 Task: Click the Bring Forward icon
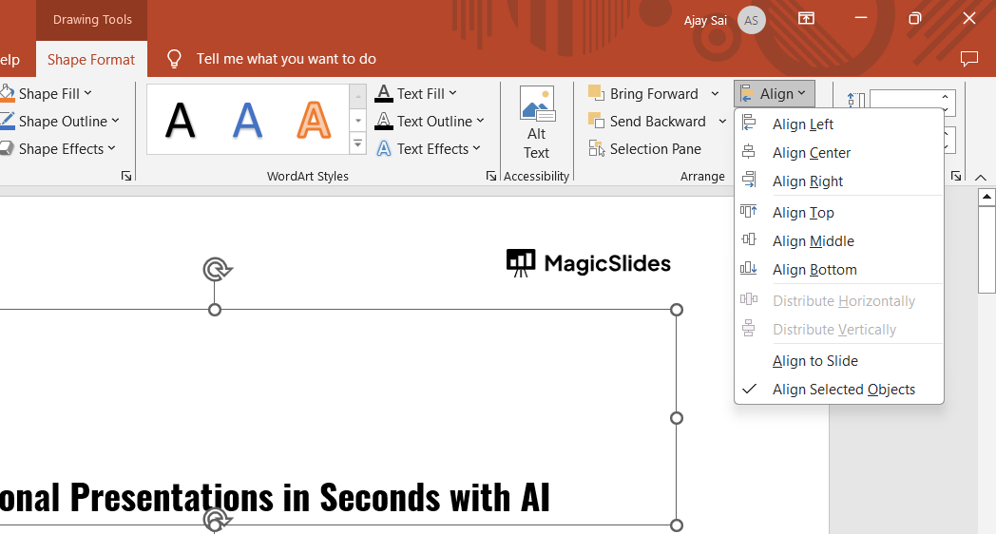pos(596,93)
